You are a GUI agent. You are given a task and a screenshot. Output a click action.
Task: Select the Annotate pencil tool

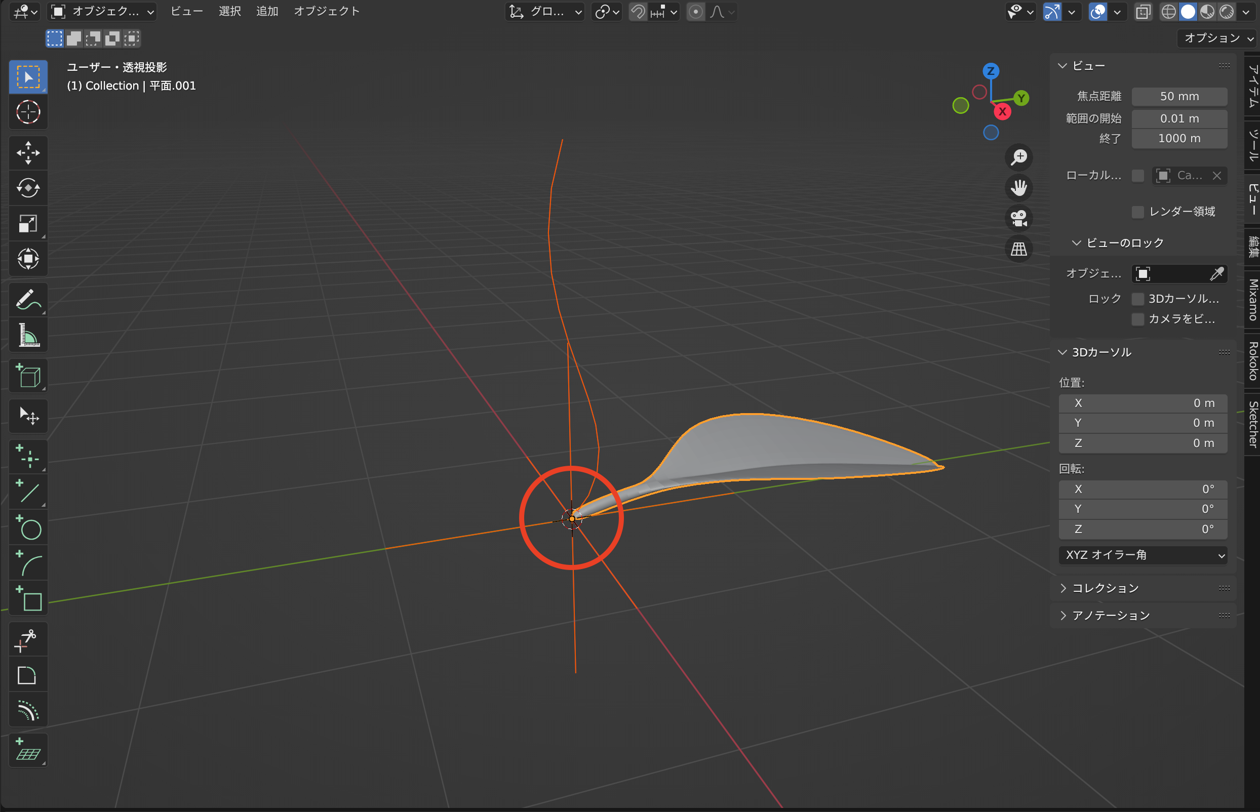click(28, 300)
